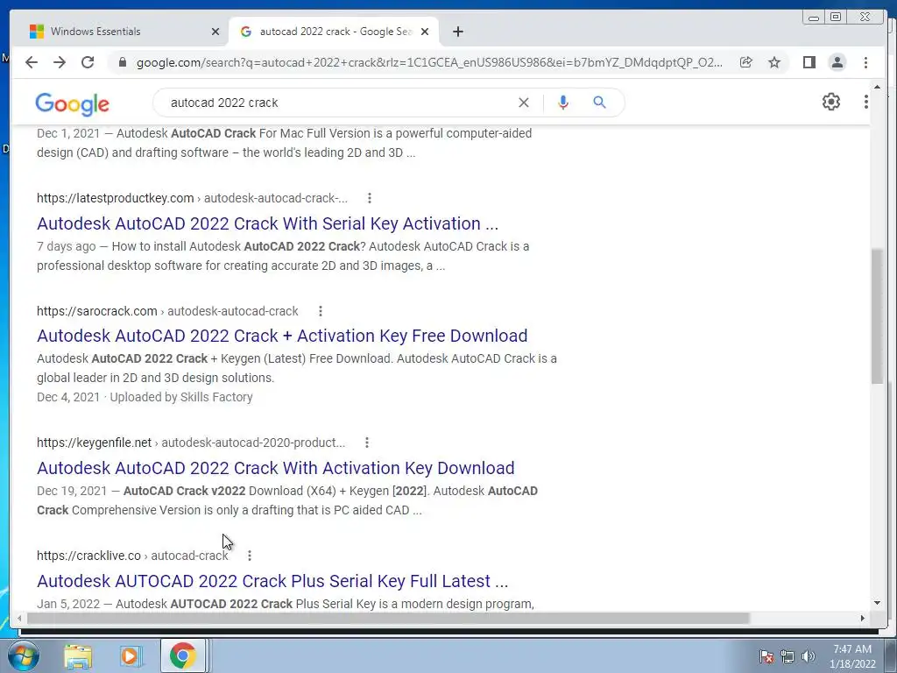Open the cracklive.co result options
This screenshot has width=897, height=673.
click(x=250, y=555)
